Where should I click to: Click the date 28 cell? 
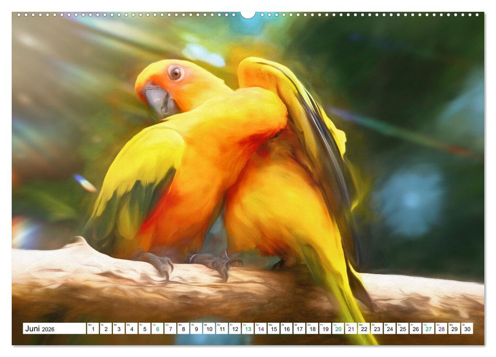pyautogui.click(x=440, y=328)
